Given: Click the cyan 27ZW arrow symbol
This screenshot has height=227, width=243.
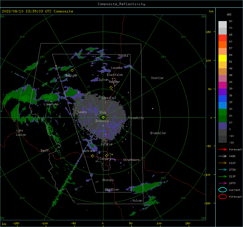Looking at the screenshot, I should 222,170.
